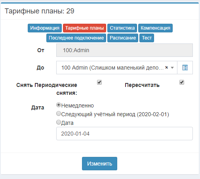Viewport: 200px width, 179px height.
Task: Click the Тест tab button
Action: [x=147, y=38]
